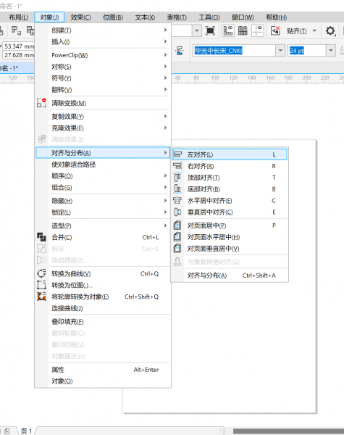Image resolution: width=344 pixels, height=435 pixels.
Task: Expand the 创建(T) submenu
Action: click(x=103, y=30)
